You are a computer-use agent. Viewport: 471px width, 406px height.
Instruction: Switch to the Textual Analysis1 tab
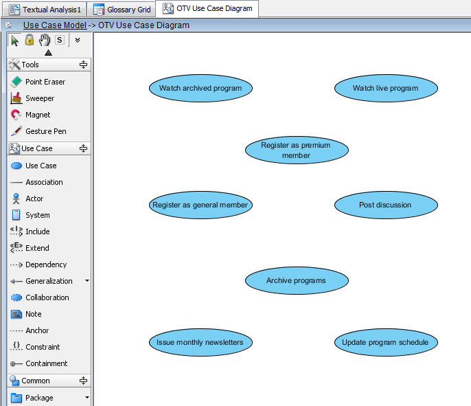(x=45, y=10)
